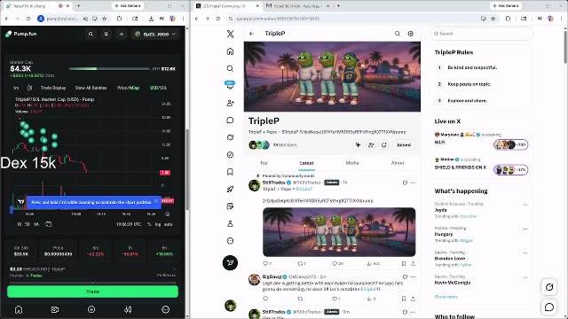The width and height of the screenshot is (568, 319).
Task: Open X Notifications with 20+ badge
Action: pyautogui.click(x=230, y=85)
